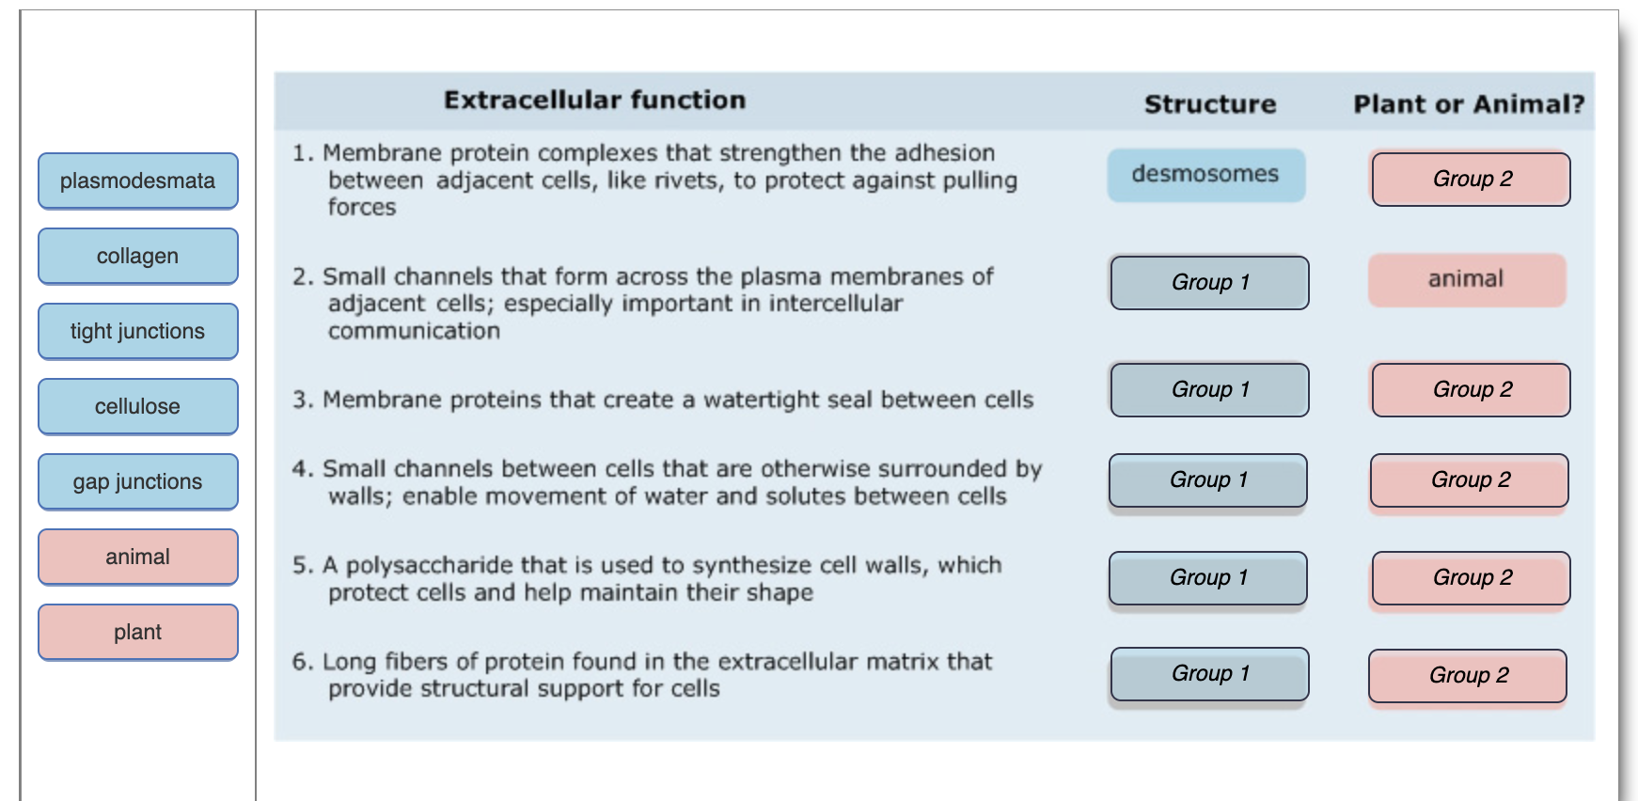1638x801 pixels.
Task: Select the Group 1 slot for row 2 structure
Action: tap(1209, 282)
